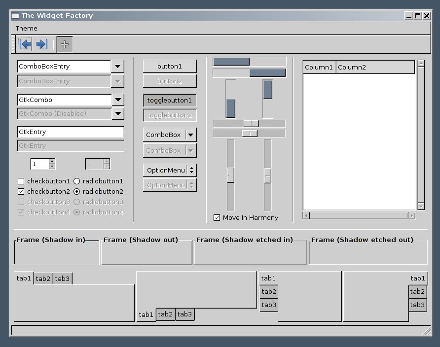
Task: Click the GtkCombo (Disabled) dropdown arrow
Action: point(118,113)
